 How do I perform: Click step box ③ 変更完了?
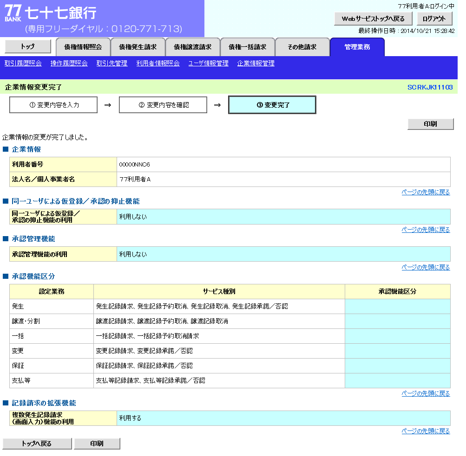click(x=272, y=105)
